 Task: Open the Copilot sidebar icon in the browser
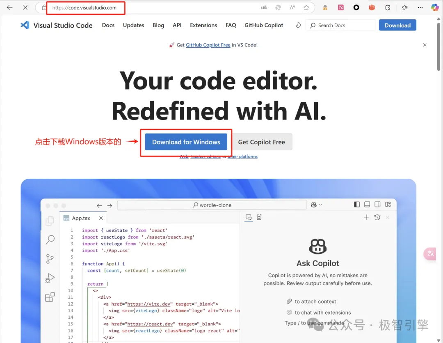click(x=434, y=8)
